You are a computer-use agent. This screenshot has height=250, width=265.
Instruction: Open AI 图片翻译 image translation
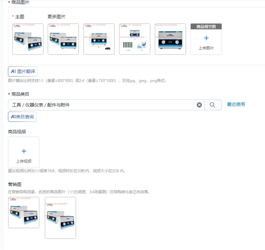[23, 71]
